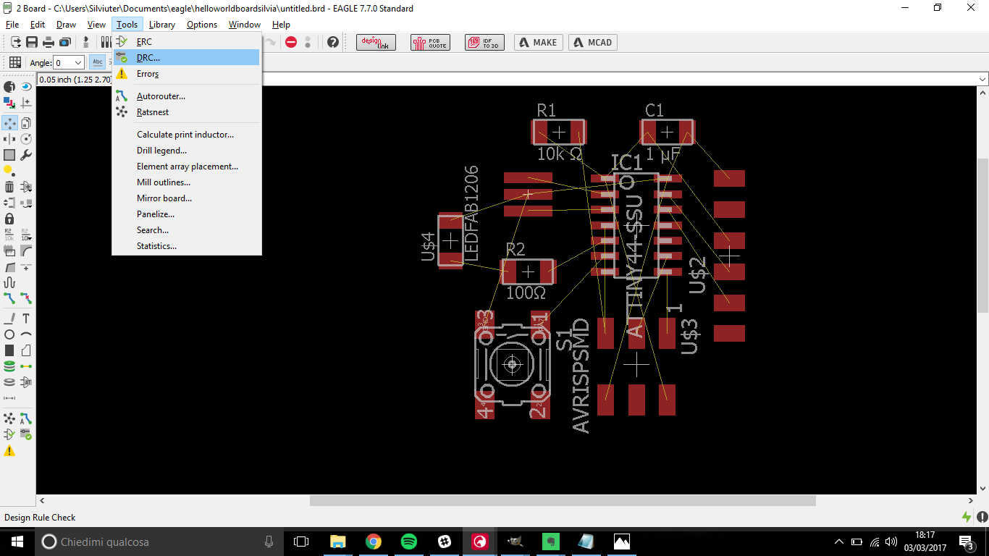Viewport: 989px width, 556px height.
Task: Open the Window menu
Action: click(245, 25)
